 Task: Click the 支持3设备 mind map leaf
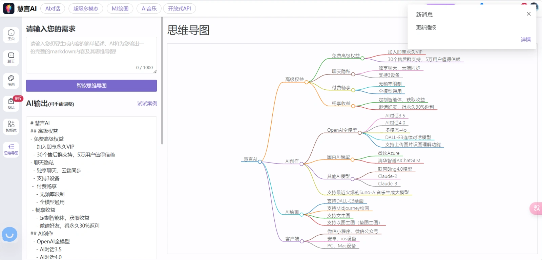click(389, 75)
